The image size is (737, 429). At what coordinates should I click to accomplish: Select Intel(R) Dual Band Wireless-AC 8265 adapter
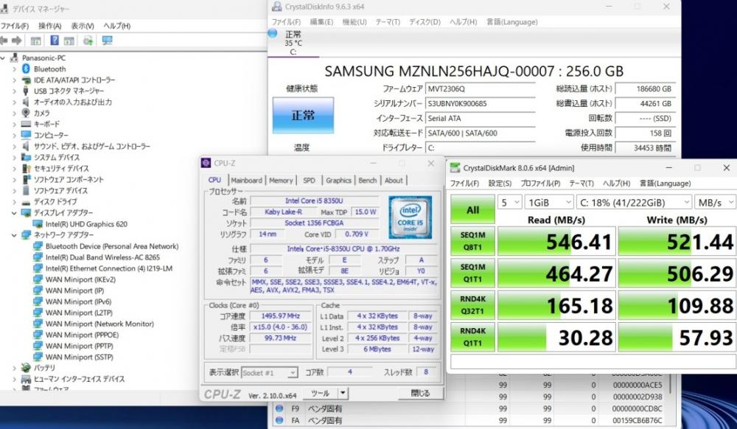[x=102, y=257]
